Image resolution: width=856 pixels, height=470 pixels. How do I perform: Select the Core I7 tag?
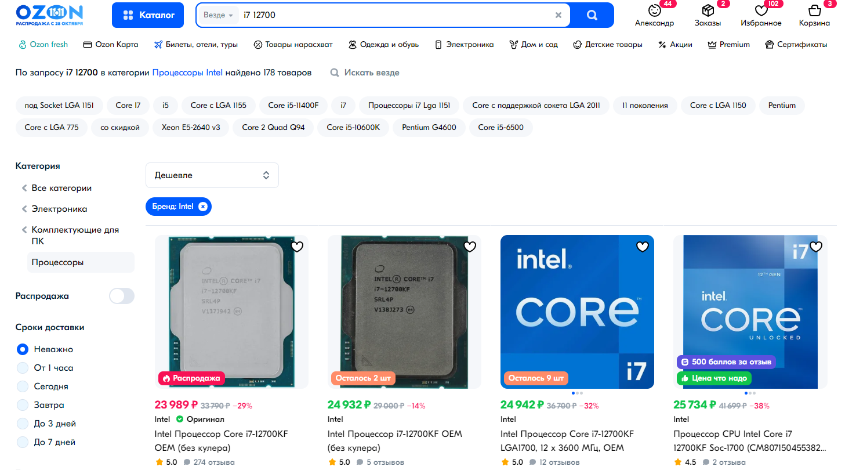coord(128,106)
